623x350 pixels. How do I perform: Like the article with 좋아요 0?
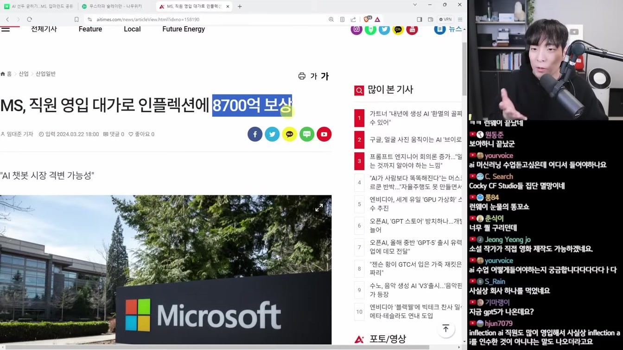pos(141,134)
